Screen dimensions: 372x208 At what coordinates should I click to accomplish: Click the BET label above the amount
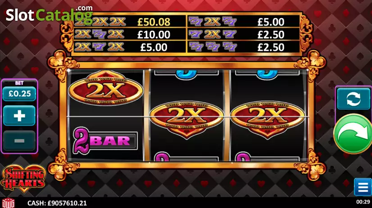click(19, 83)
